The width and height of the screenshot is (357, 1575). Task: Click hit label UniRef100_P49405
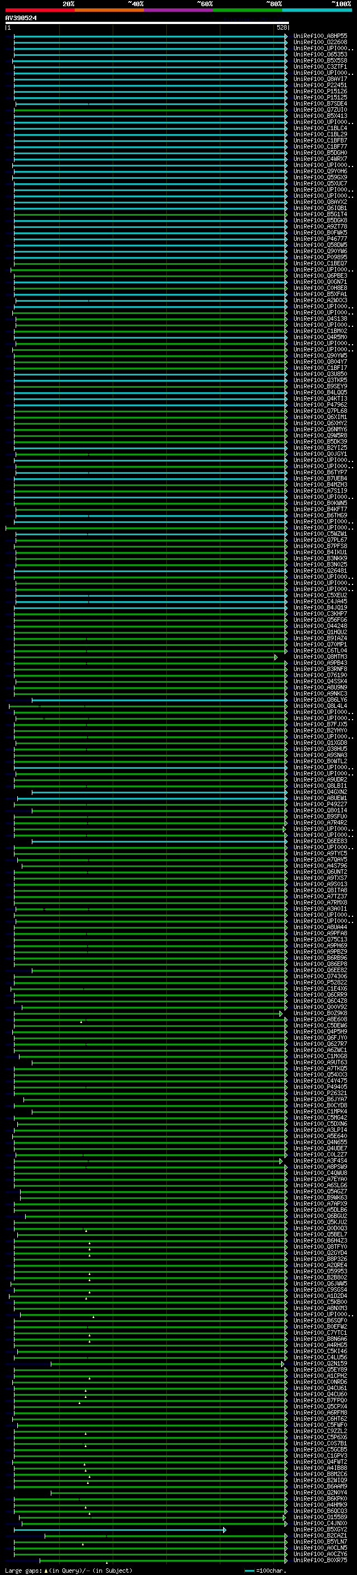point(320,1087)
